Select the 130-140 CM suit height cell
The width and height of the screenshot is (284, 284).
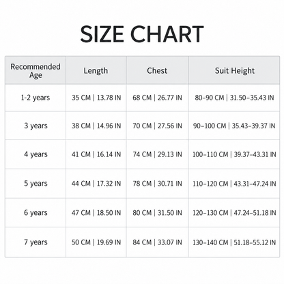pyautogui.click(x=234, y=242)
